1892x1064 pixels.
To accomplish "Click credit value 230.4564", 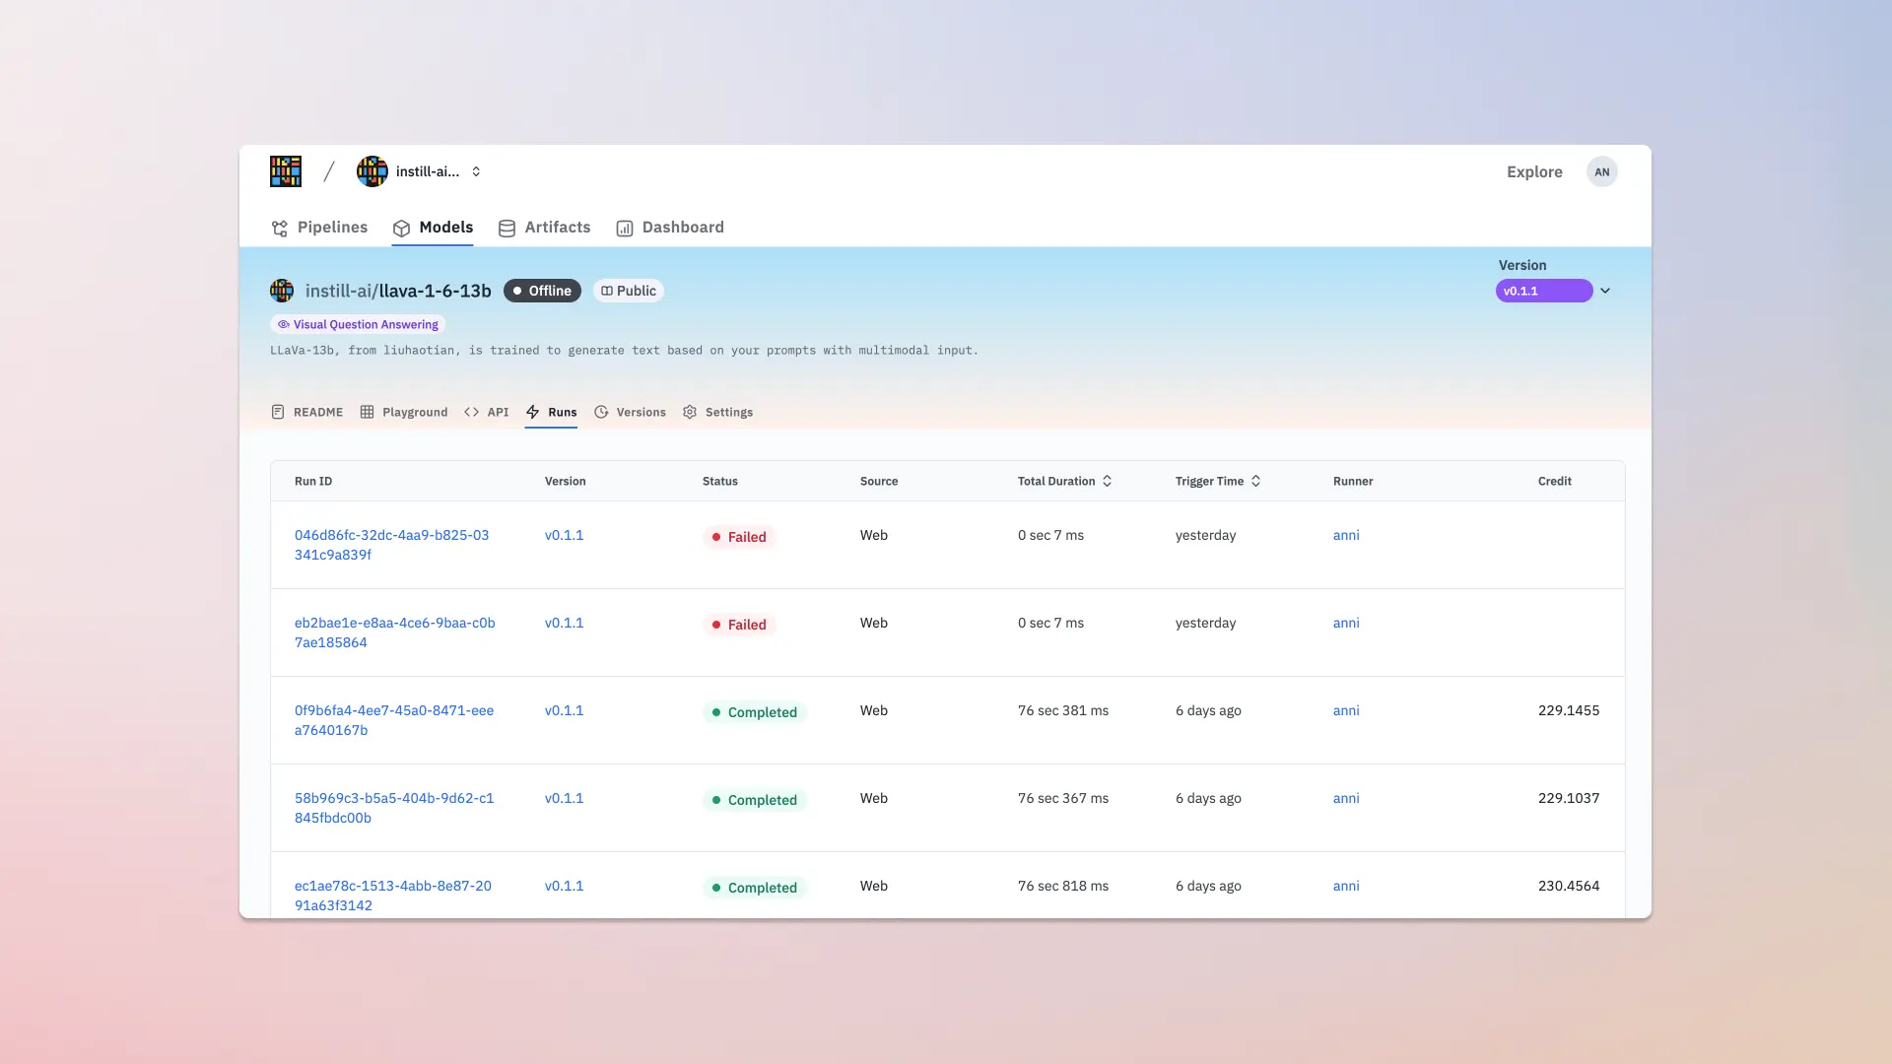I will pyautogui.click(x=1569, y=886).
